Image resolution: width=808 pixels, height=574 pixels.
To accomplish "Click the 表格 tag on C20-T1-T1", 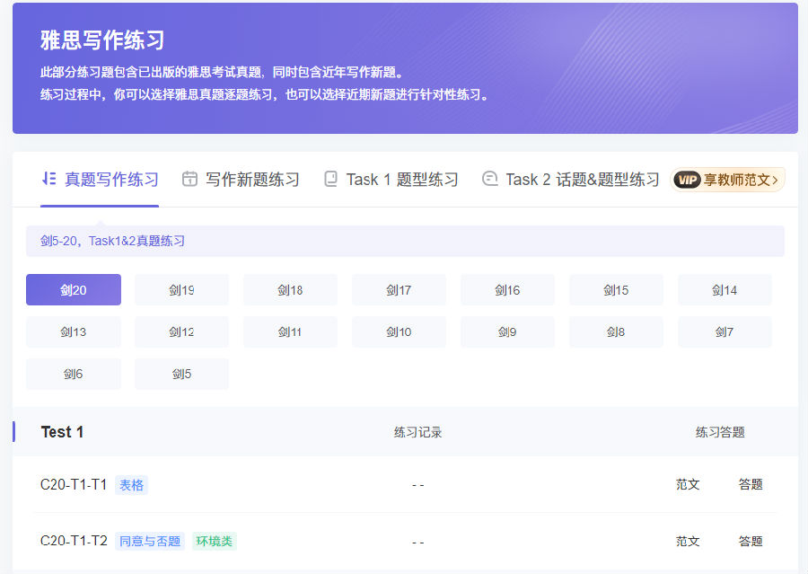I will click(131, 485).
